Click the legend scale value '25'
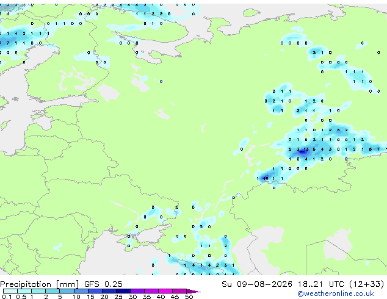Screen dimensions: 387x299 [118, 297]
